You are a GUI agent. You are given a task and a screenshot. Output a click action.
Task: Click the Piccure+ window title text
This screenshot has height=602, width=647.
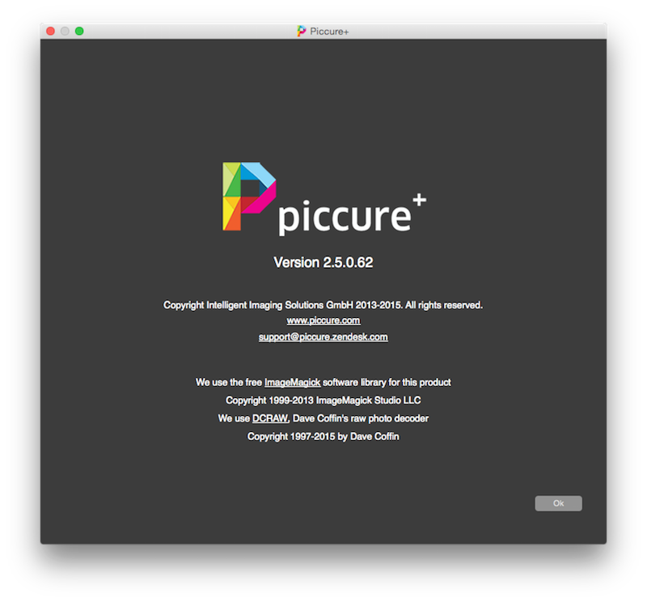pyautogui.click(x=329, y=32)
